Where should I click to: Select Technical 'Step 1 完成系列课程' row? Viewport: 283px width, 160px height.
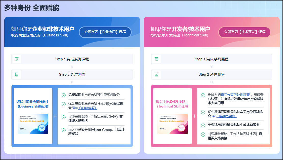pos(212,59)
